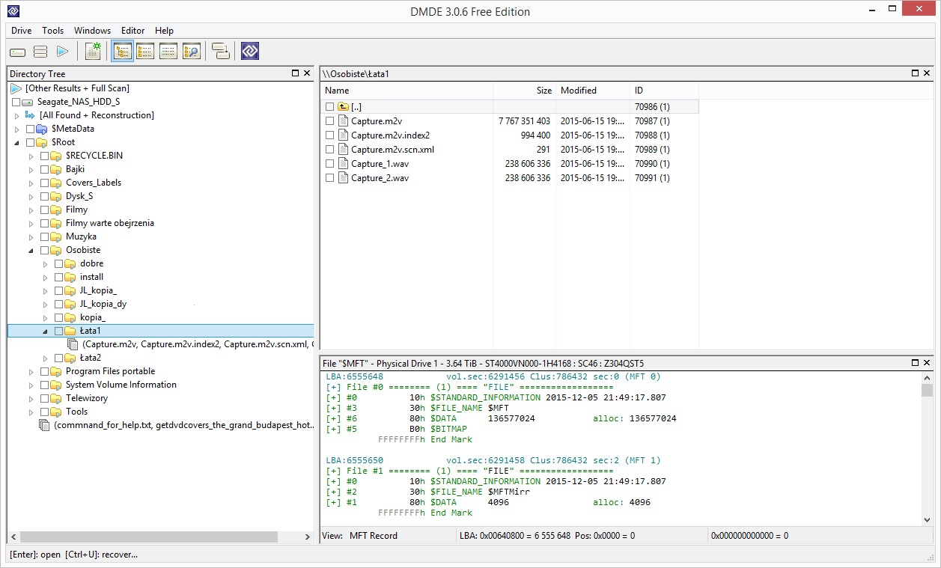Expand the Filmy tree node
Screen dimensions: 941x568
(31, 210)
